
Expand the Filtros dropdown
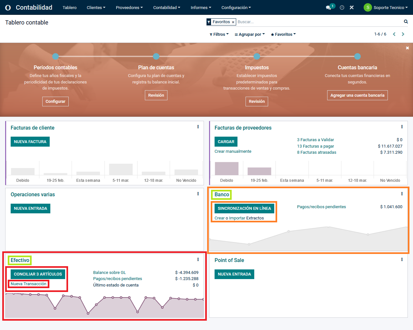pos(219,34)
